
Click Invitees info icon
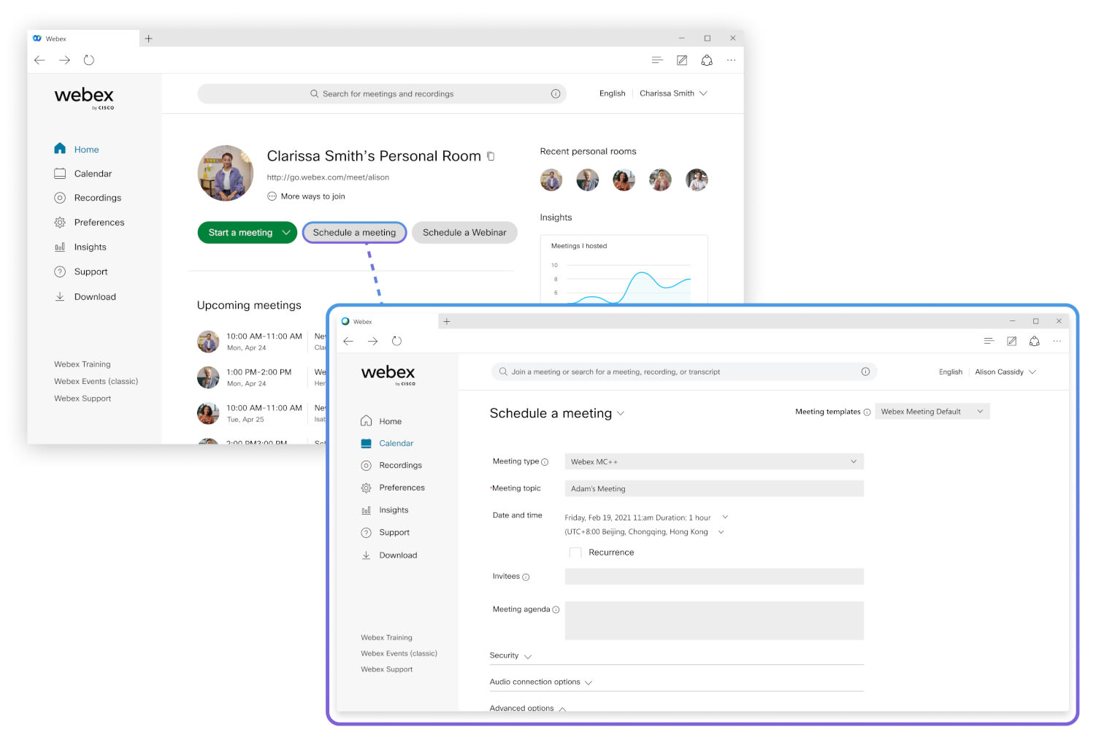[526, 577]
